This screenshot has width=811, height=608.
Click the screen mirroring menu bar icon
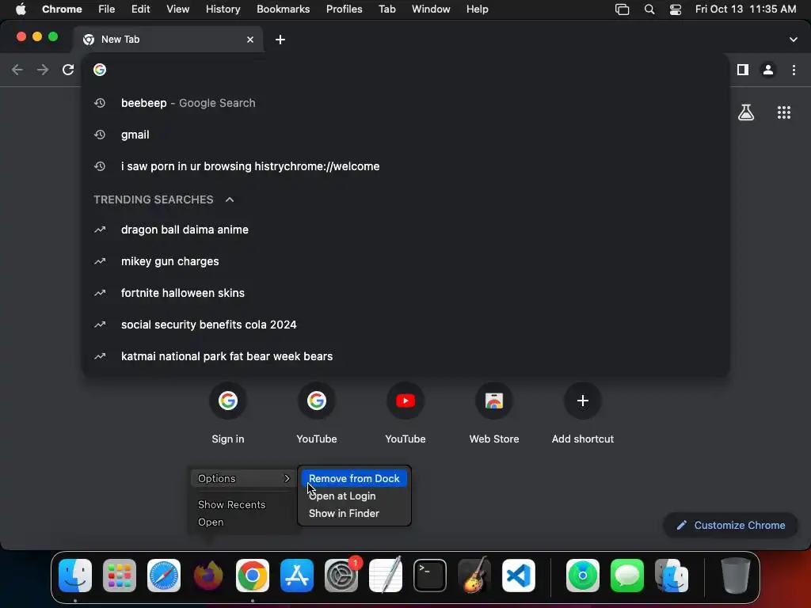622,9
